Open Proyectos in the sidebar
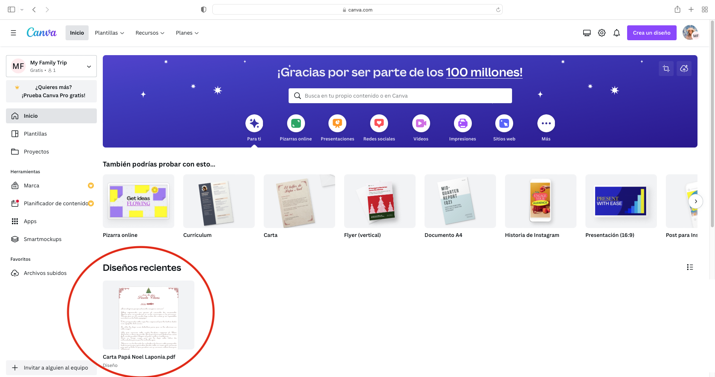715x377 pixels. pos(36,152)
